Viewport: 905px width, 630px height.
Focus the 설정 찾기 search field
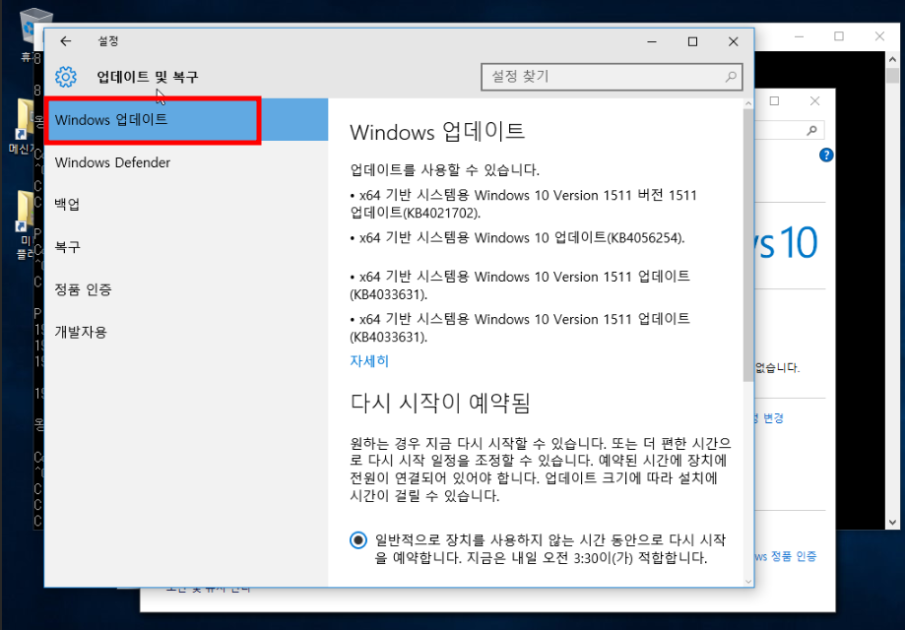click(x=612, y=77)
